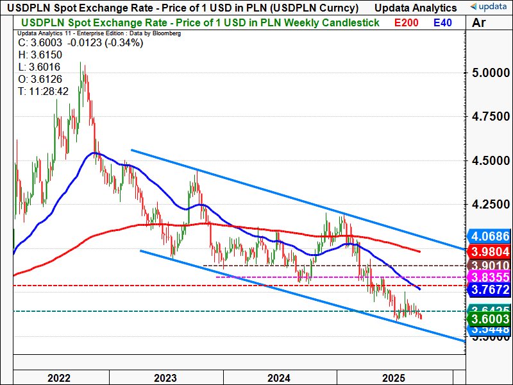Click the Updata Analytics title text
This screenshot has width=513, height=385.
click(x=416, y=8)
